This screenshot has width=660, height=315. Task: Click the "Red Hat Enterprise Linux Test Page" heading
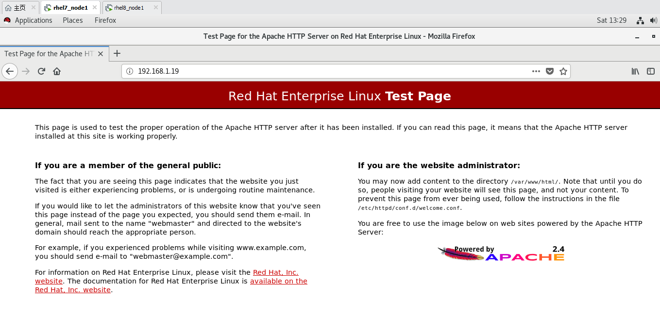339,96
